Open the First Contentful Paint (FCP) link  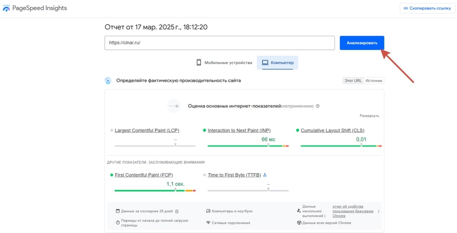point(143,175)
